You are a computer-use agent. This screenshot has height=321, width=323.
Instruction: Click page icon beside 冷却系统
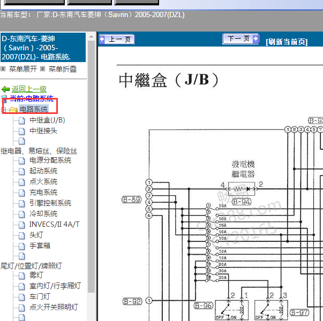coord(22,214)
